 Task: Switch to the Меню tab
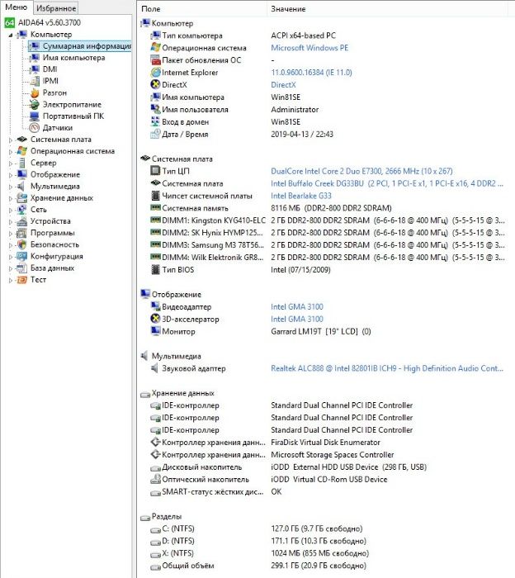point(17,7)
